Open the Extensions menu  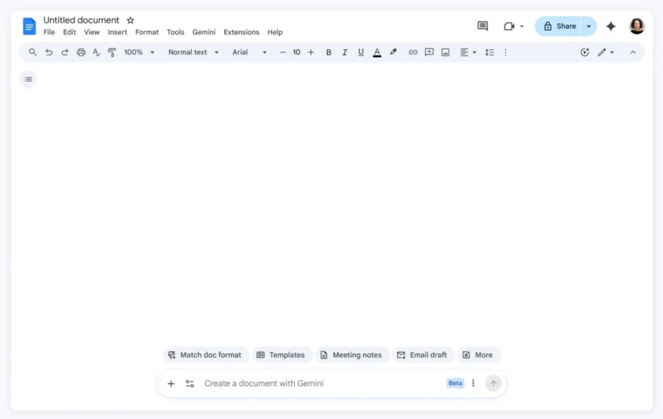(x=241, y=32)
